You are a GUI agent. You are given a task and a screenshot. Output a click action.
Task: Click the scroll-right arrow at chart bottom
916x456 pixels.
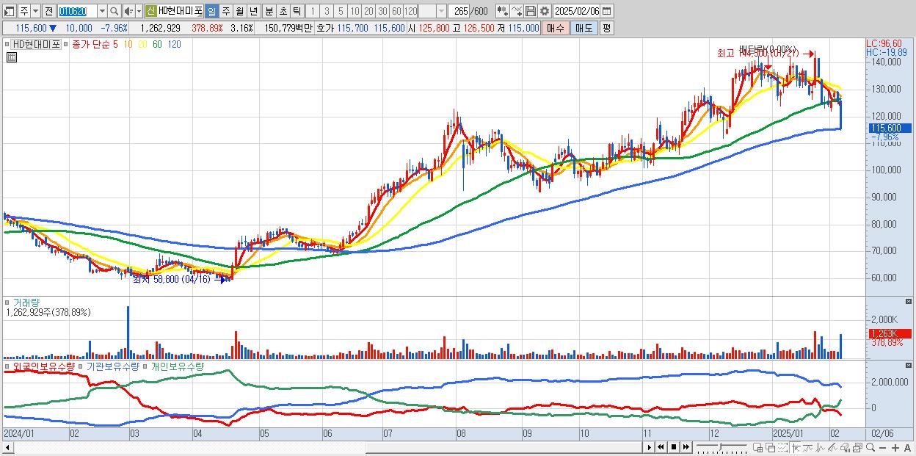tap(649, 447)
